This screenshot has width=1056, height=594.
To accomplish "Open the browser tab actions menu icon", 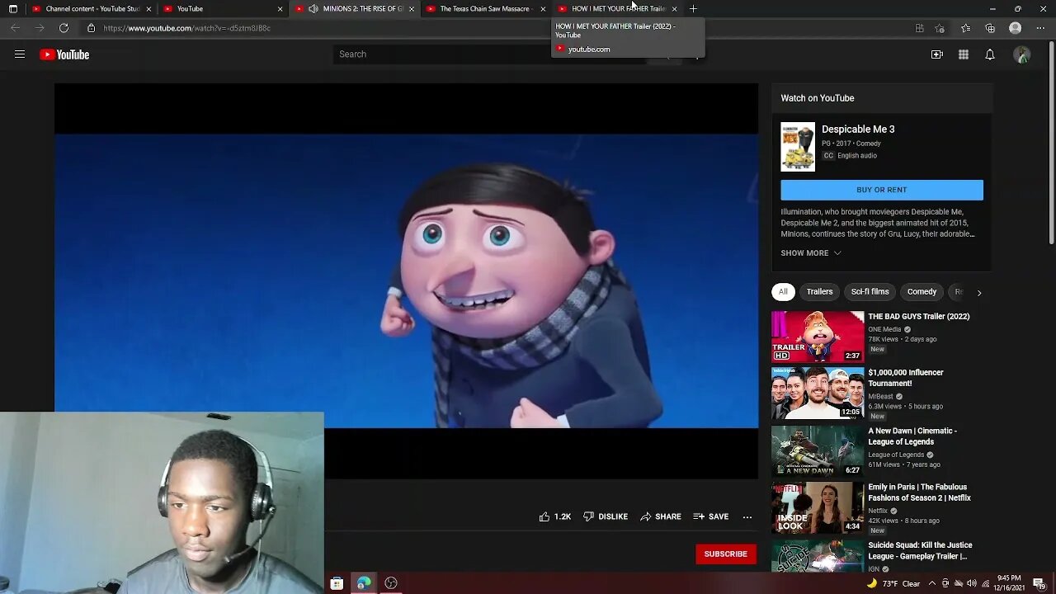I will [x=12, y=8].
